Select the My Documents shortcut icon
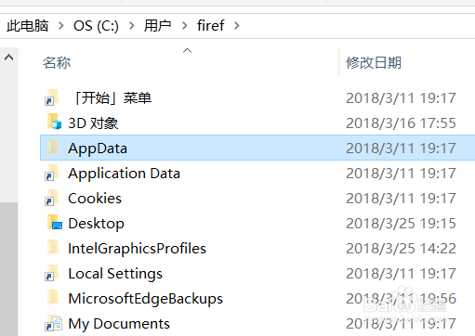Image resolution: width=475 pixels, height=336 pixels. coord(53,323)
